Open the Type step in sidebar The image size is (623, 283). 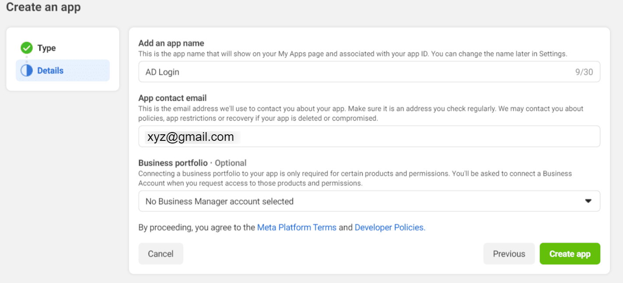coord(46,48)
